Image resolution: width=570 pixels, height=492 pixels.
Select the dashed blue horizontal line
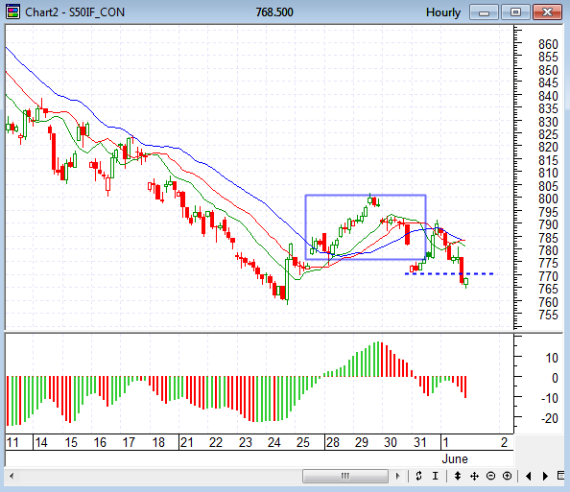[x=449, y=273]
